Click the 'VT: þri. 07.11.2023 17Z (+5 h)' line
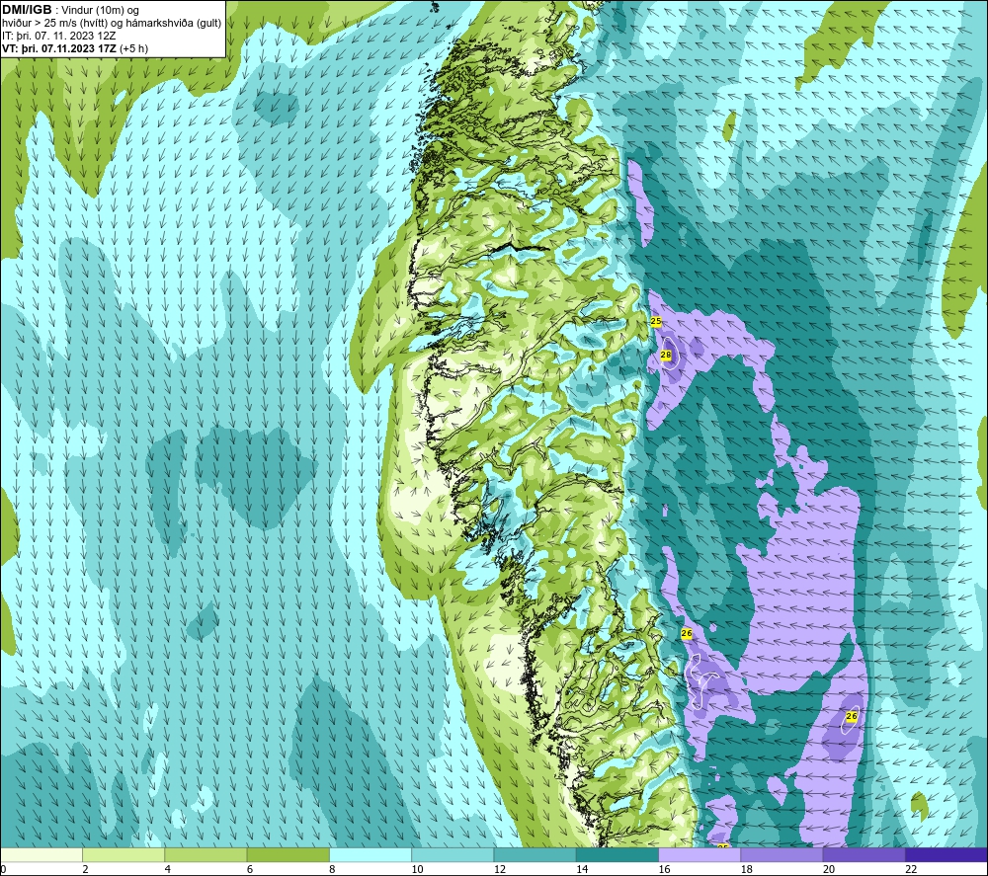988x876 pixels. (x=75, y=48)
